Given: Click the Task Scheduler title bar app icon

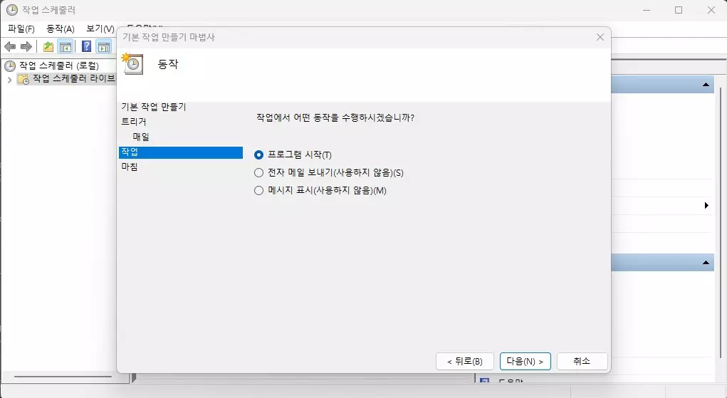Looking at the screenshot, I should click(11, 10).
